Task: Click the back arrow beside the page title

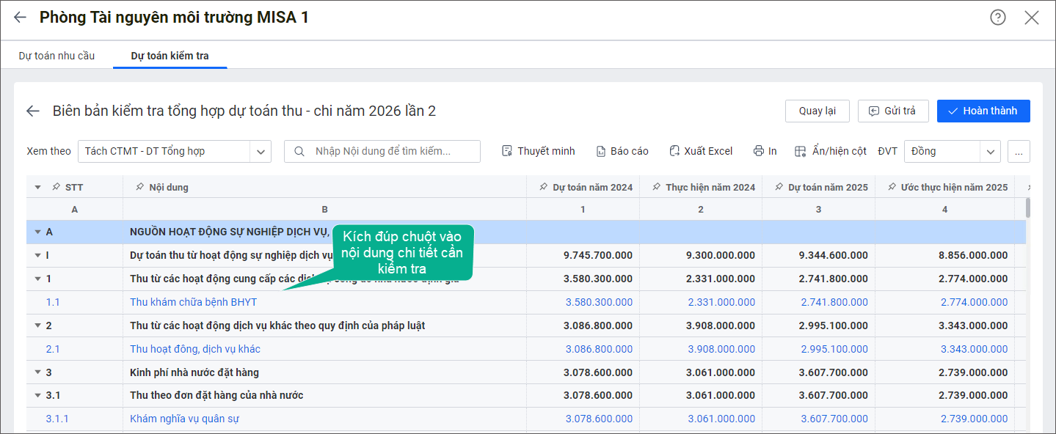Action: (x=20, y=18)
